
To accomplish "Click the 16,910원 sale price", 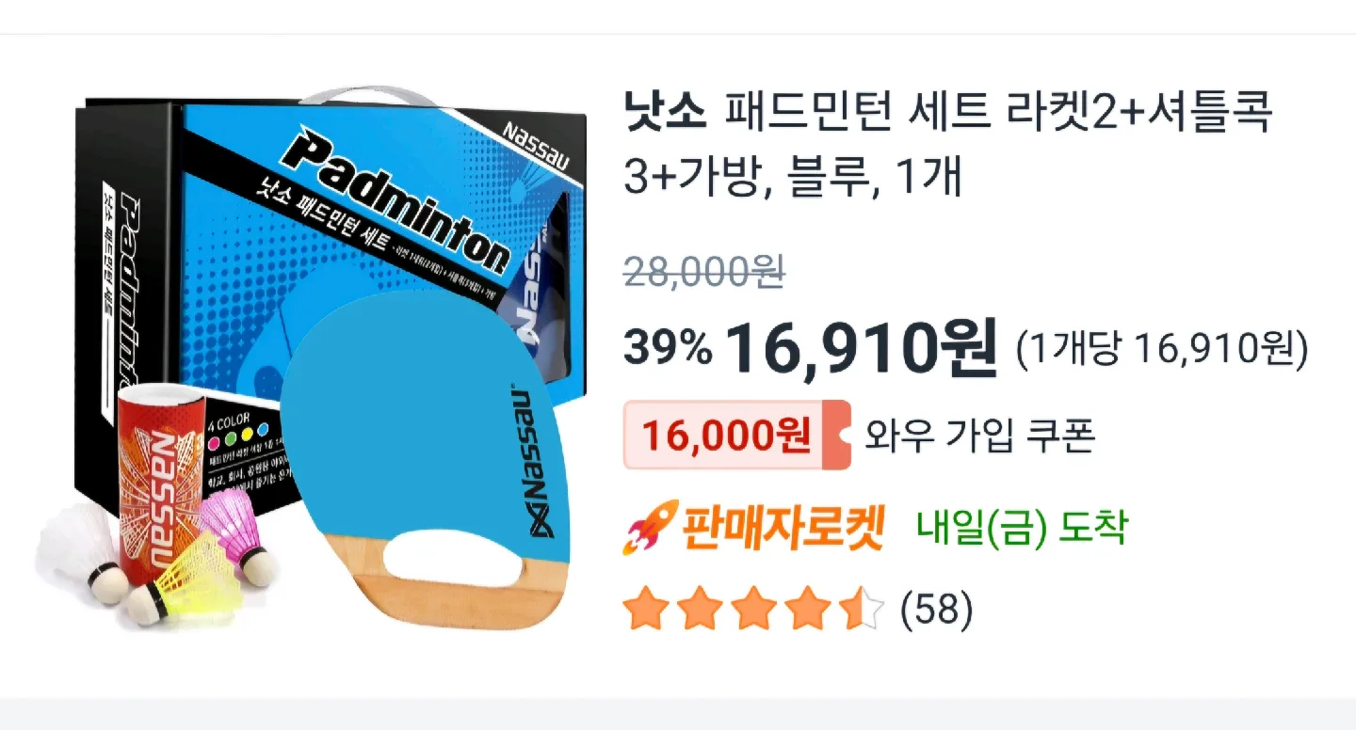I will click(x=861, y=347).
